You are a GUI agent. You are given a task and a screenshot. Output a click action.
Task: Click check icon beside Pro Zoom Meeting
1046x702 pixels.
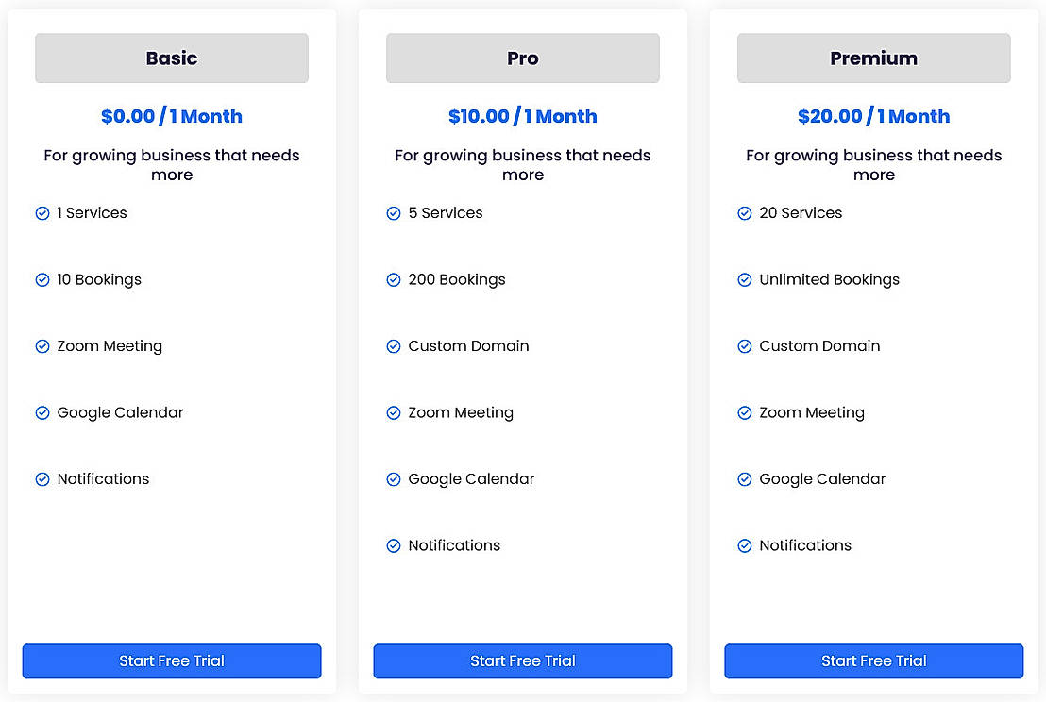click(x=394, y=413)
